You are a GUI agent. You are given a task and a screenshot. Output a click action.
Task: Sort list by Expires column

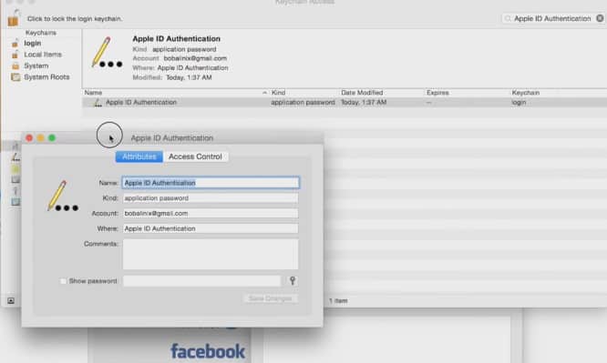[437, 93]
